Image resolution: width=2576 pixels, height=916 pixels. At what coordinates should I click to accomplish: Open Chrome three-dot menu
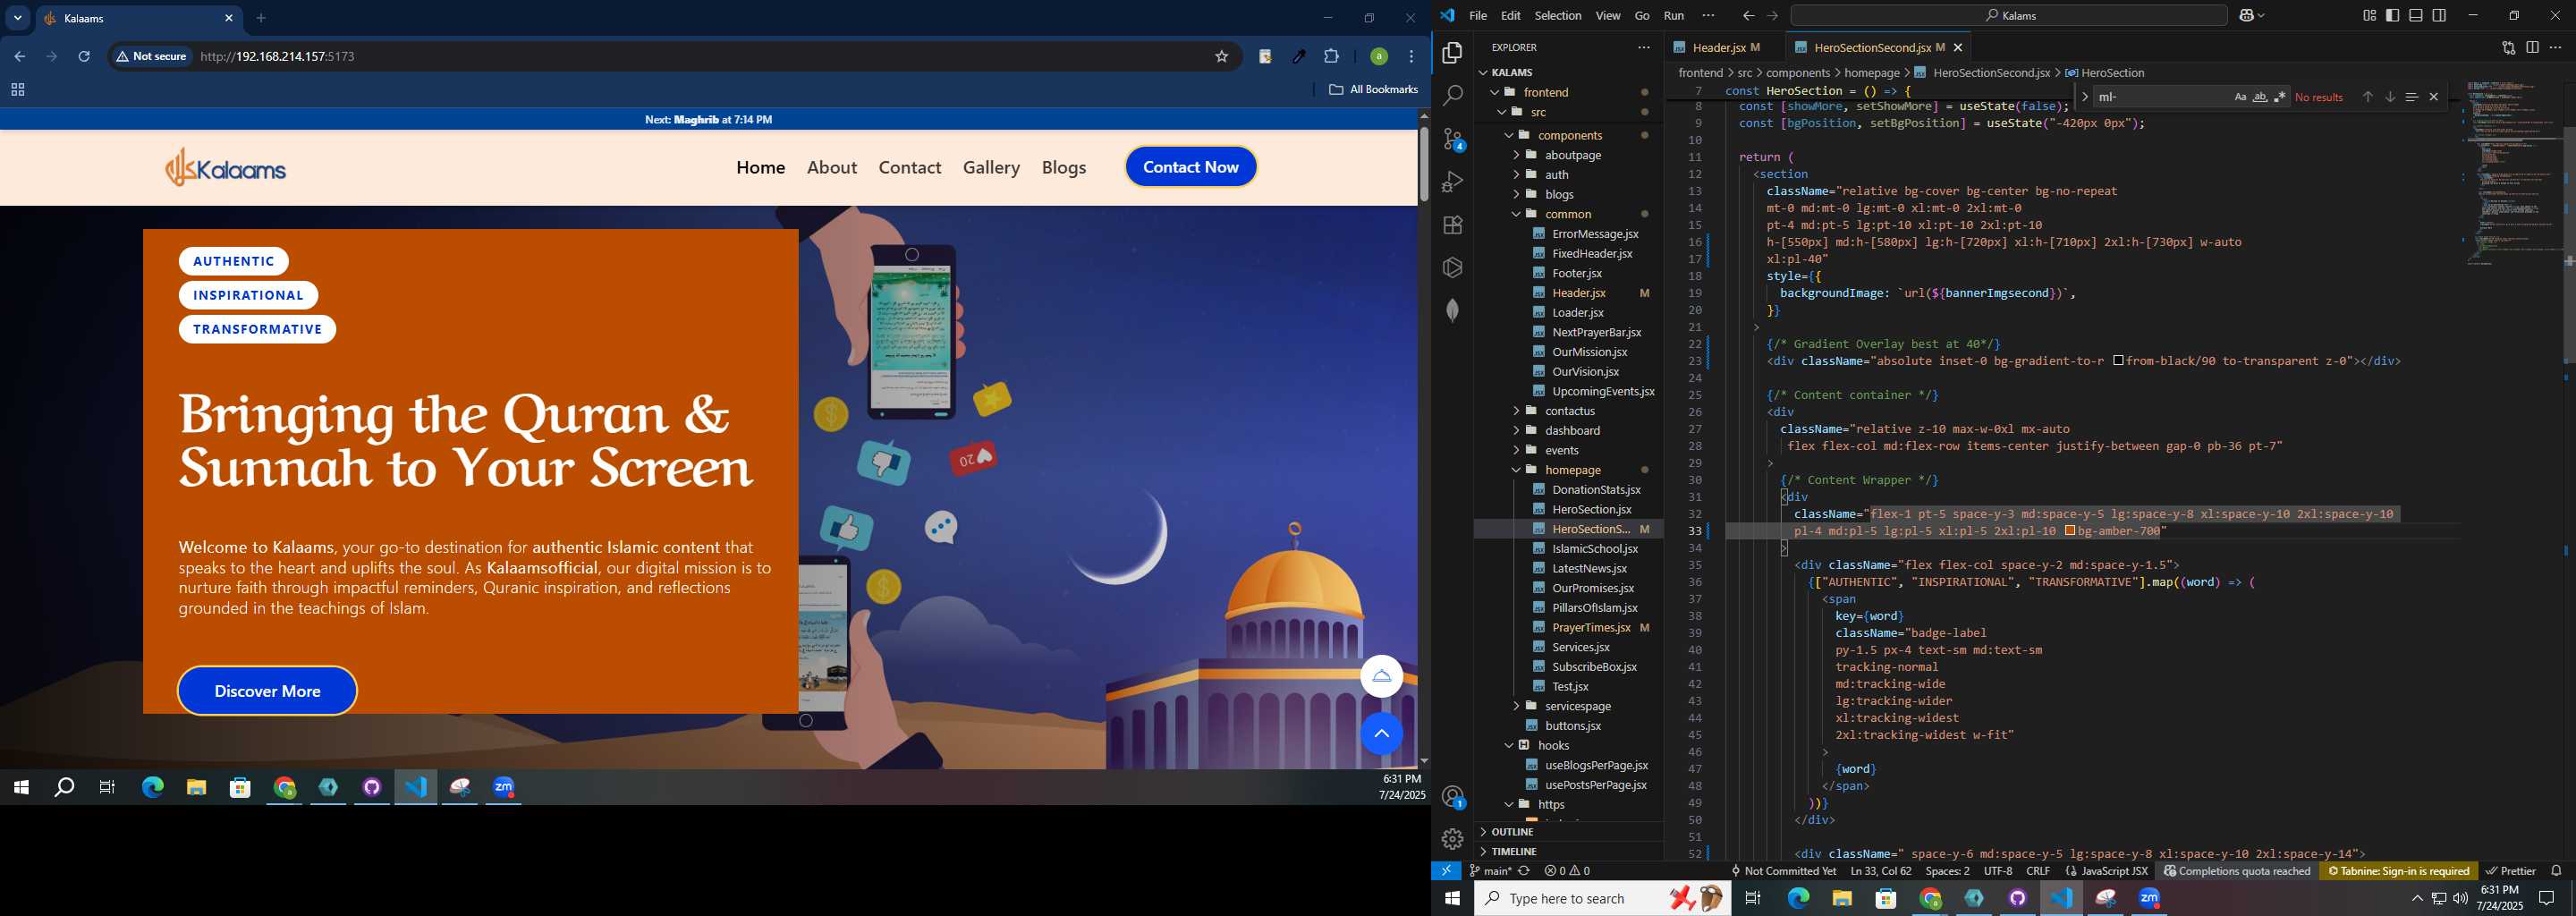click(1411, 57)
